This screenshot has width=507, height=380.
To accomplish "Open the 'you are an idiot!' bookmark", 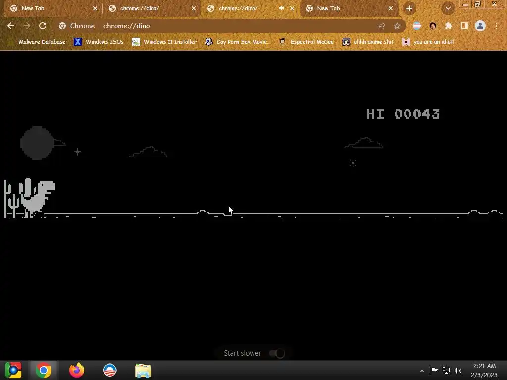I will 428,42.
